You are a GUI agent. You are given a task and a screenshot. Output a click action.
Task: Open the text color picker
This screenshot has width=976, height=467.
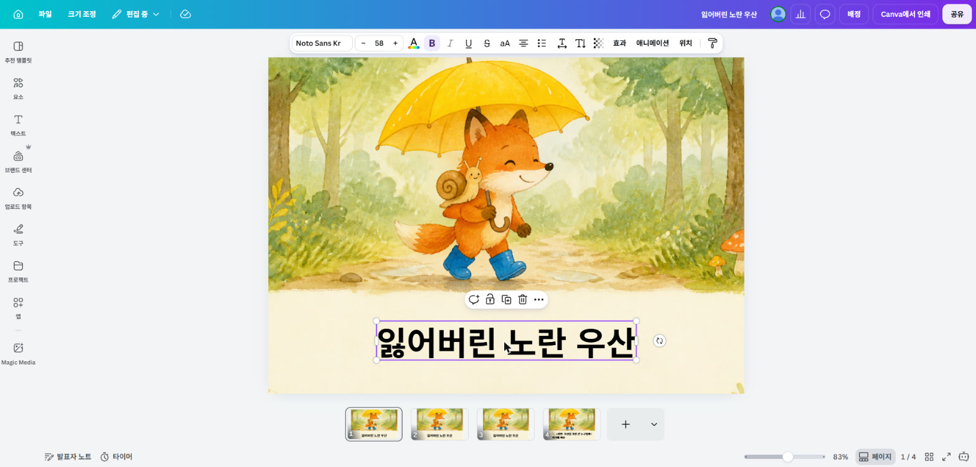pos(414,44)
